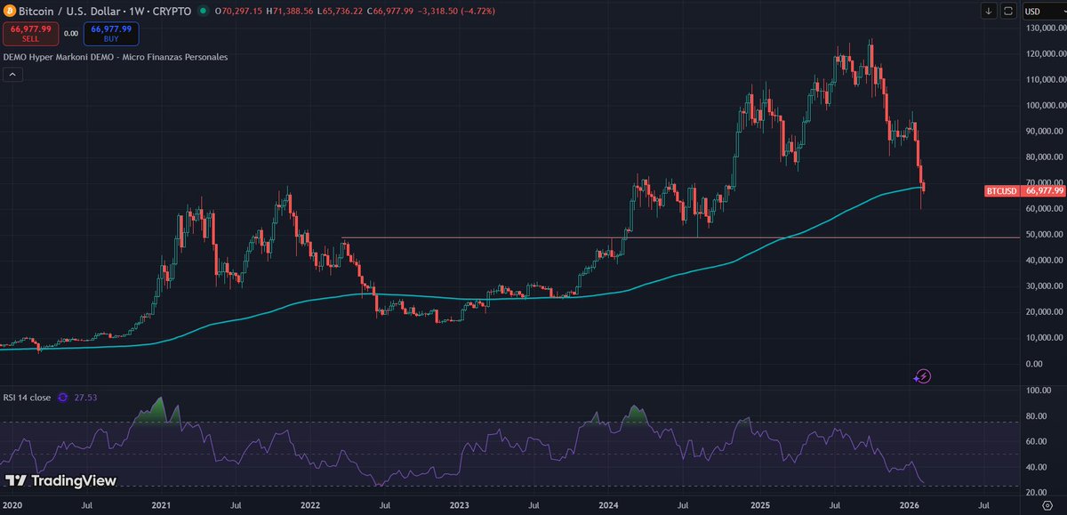
Task: Collapse the indicator legend chevron
Action: (12, 75)
